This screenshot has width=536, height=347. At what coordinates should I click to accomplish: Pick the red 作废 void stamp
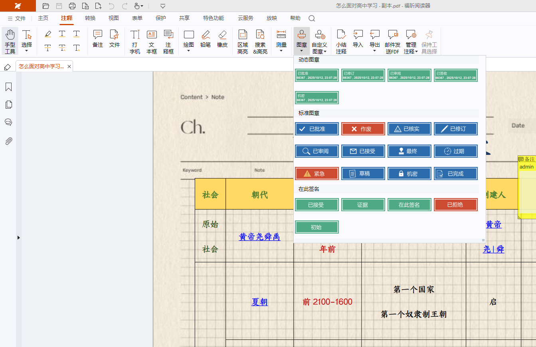363,129
